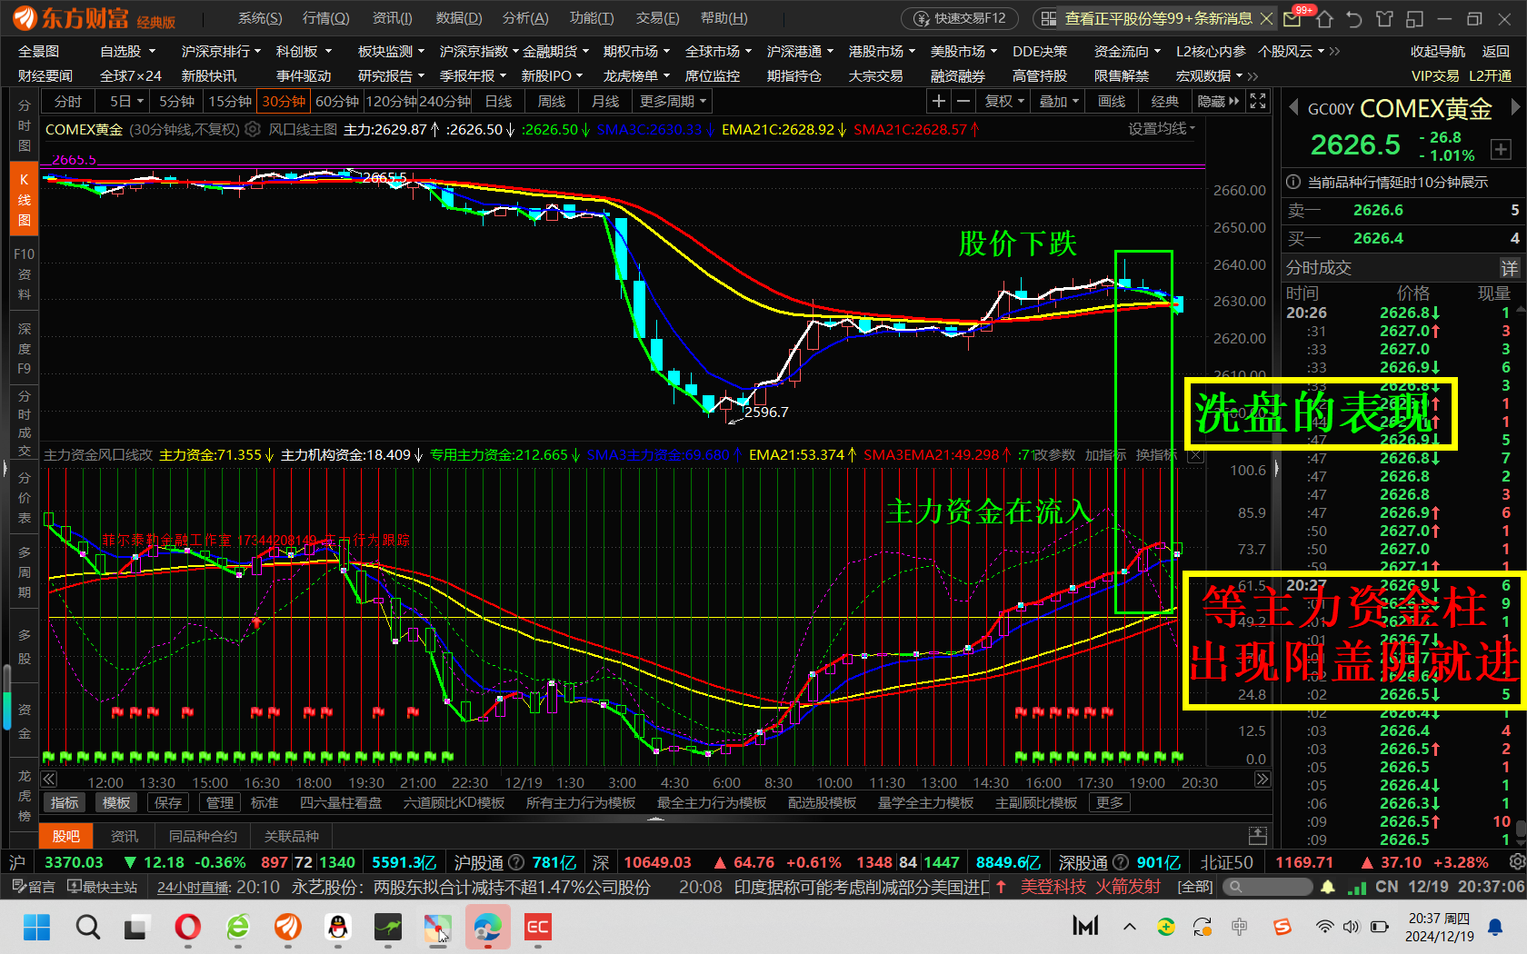
Task: Toggle 指标 indicator button
Action: (x=65, y=803)
